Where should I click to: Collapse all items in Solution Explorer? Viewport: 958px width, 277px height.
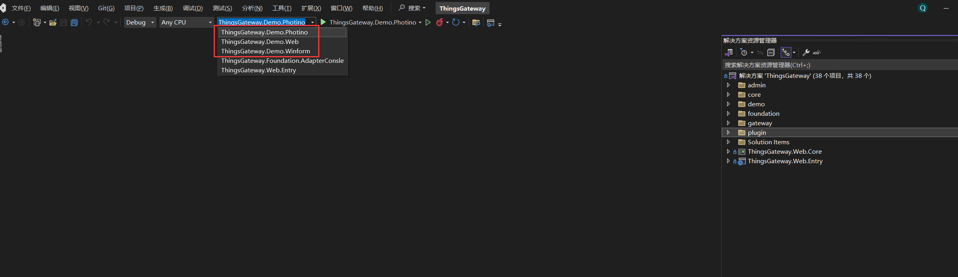pyautogui.click(x=771, y=53)
